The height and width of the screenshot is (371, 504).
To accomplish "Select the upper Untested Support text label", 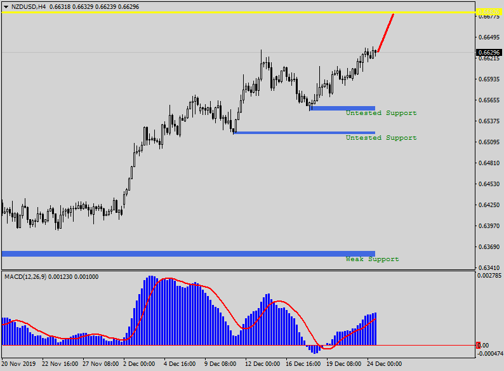I will tap(381, 113).
